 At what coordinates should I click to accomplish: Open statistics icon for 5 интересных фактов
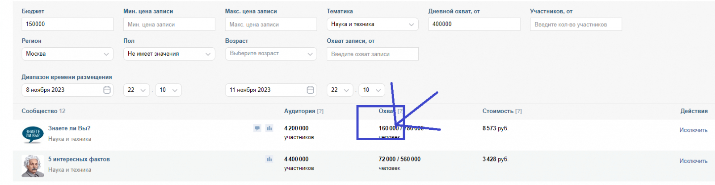click(269, 159)
